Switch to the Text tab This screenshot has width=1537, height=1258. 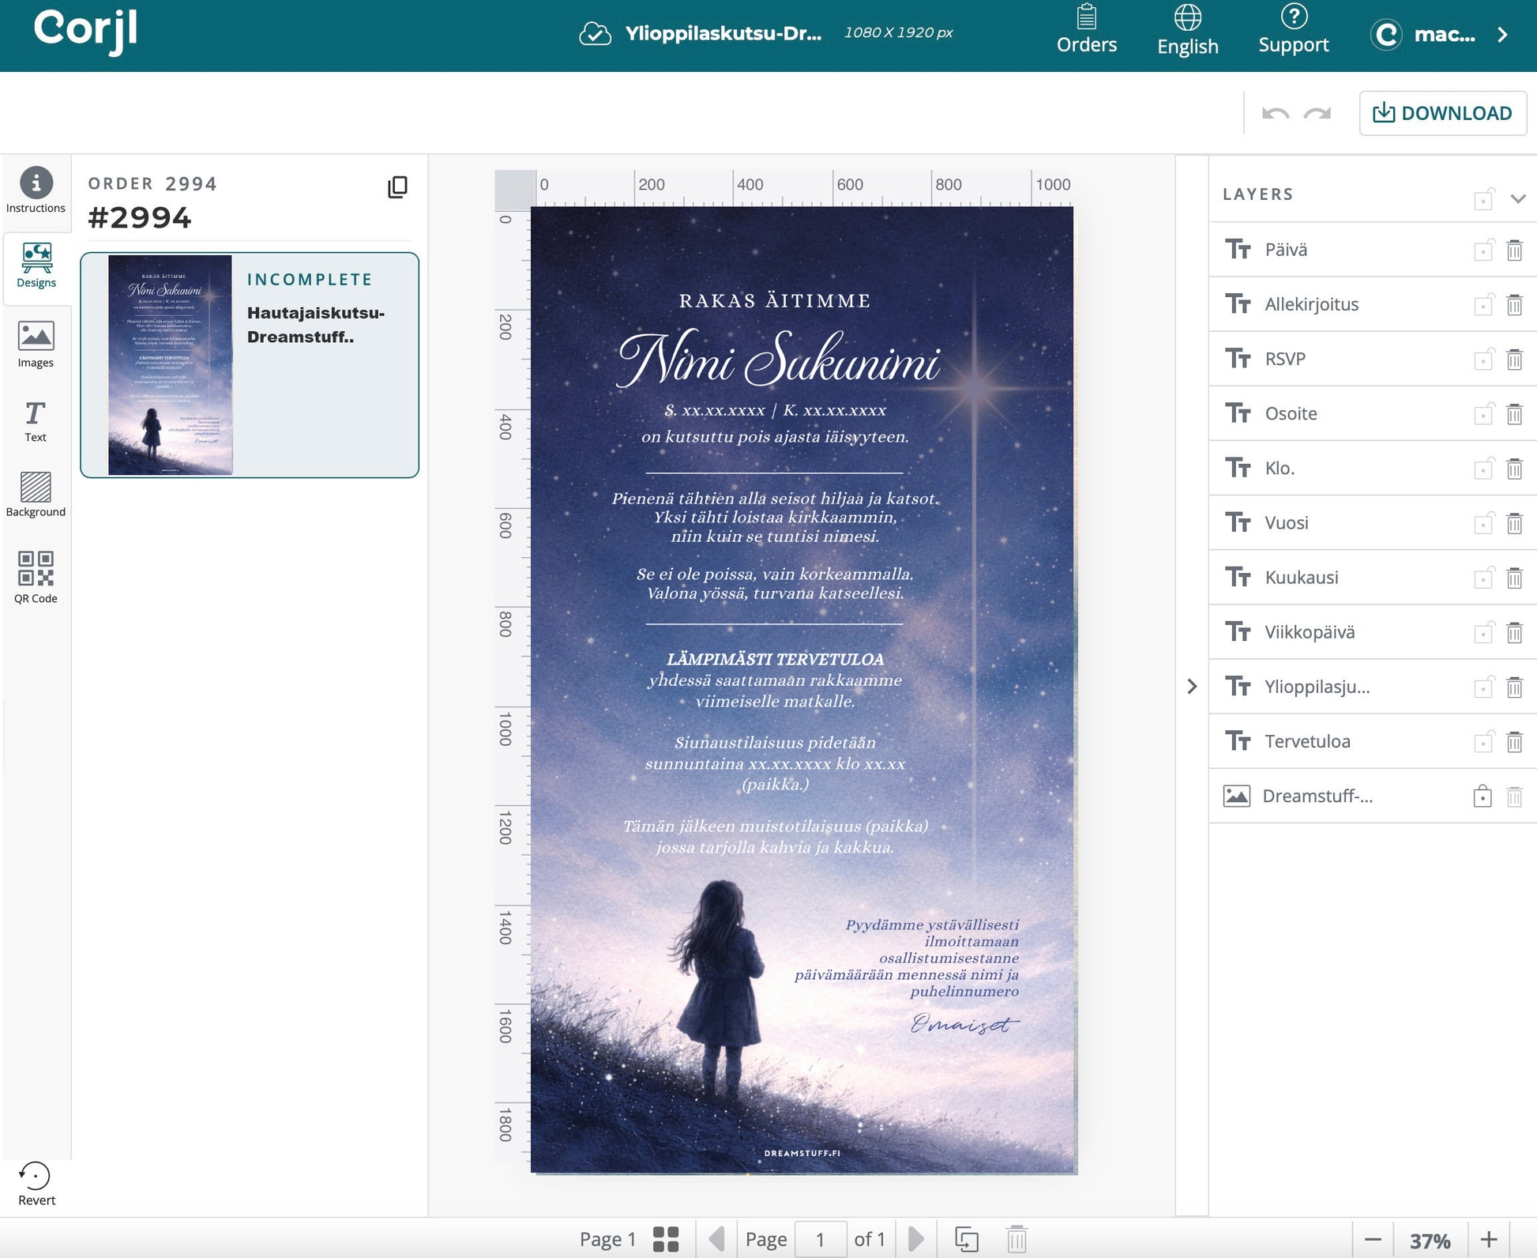(36, 420)
